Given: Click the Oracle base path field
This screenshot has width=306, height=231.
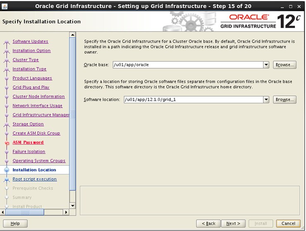Looking at the screenshot, I should (x=188, y=65).
